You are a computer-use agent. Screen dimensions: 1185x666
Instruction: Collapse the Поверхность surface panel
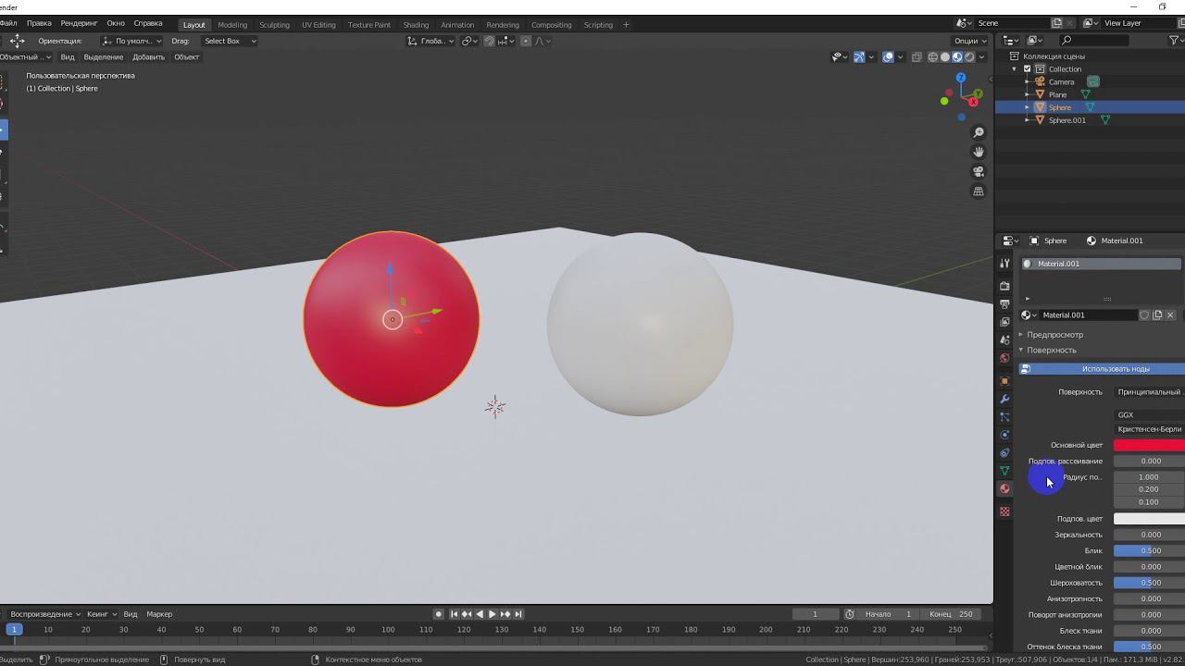click(1051, 351)
